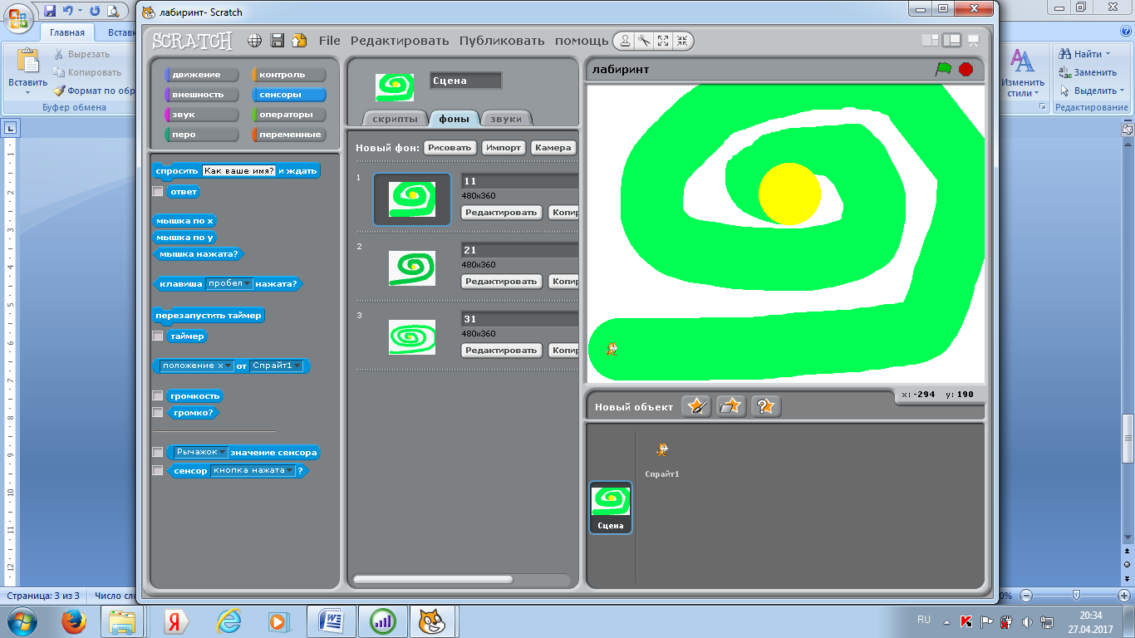Save Word document from quick access toolbar
1135x638 pixels.
pos(51,11)
